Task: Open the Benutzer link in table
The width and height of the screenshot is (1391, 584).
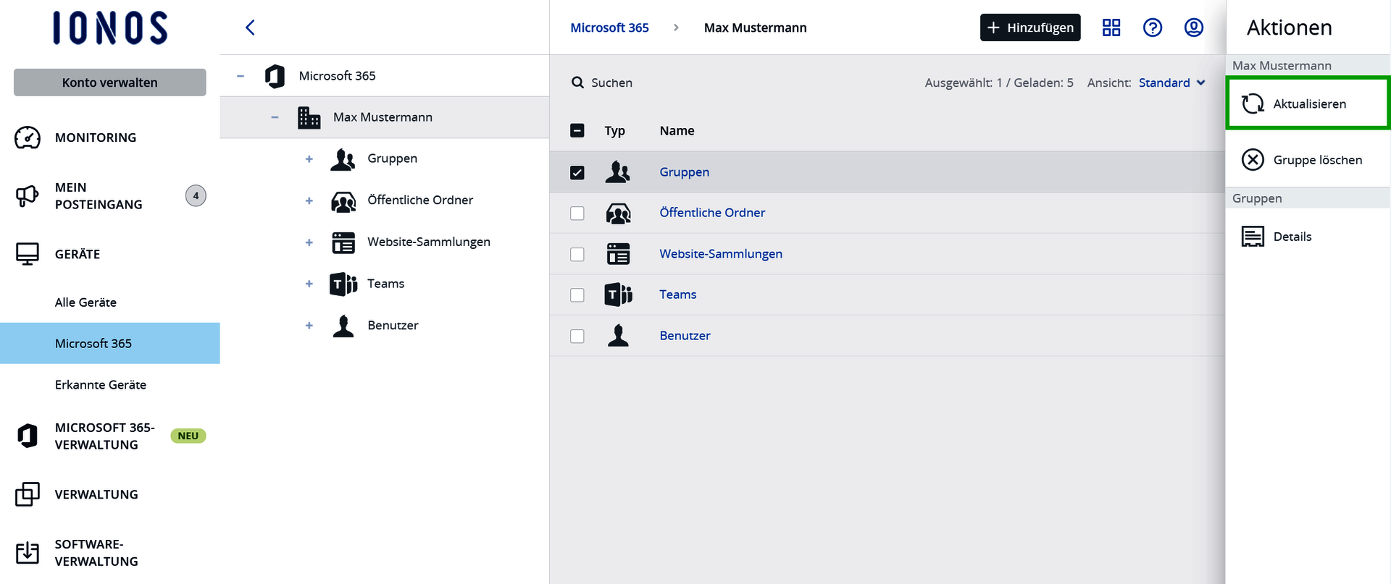Action: (685, 336)
